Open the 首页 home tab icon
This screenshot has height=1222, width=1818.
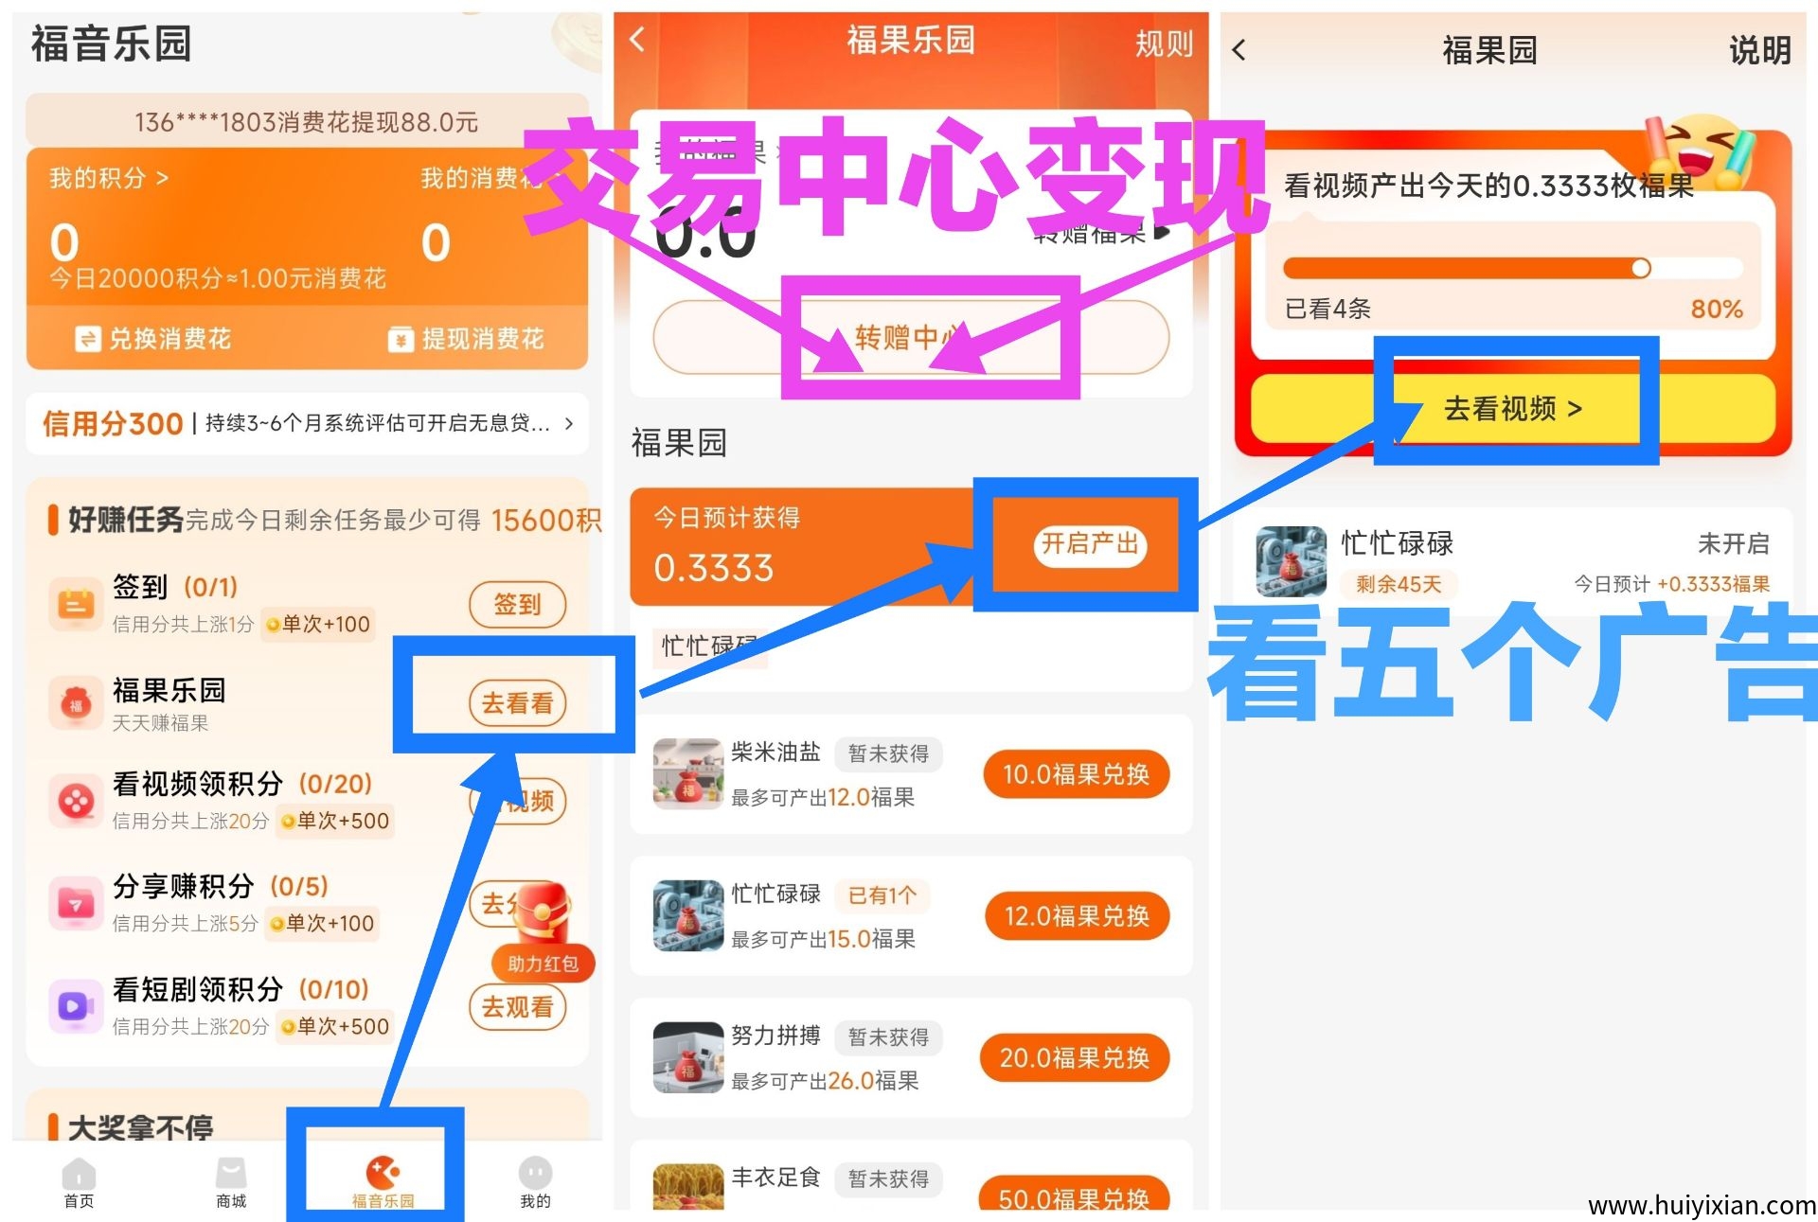[79, 1175]
